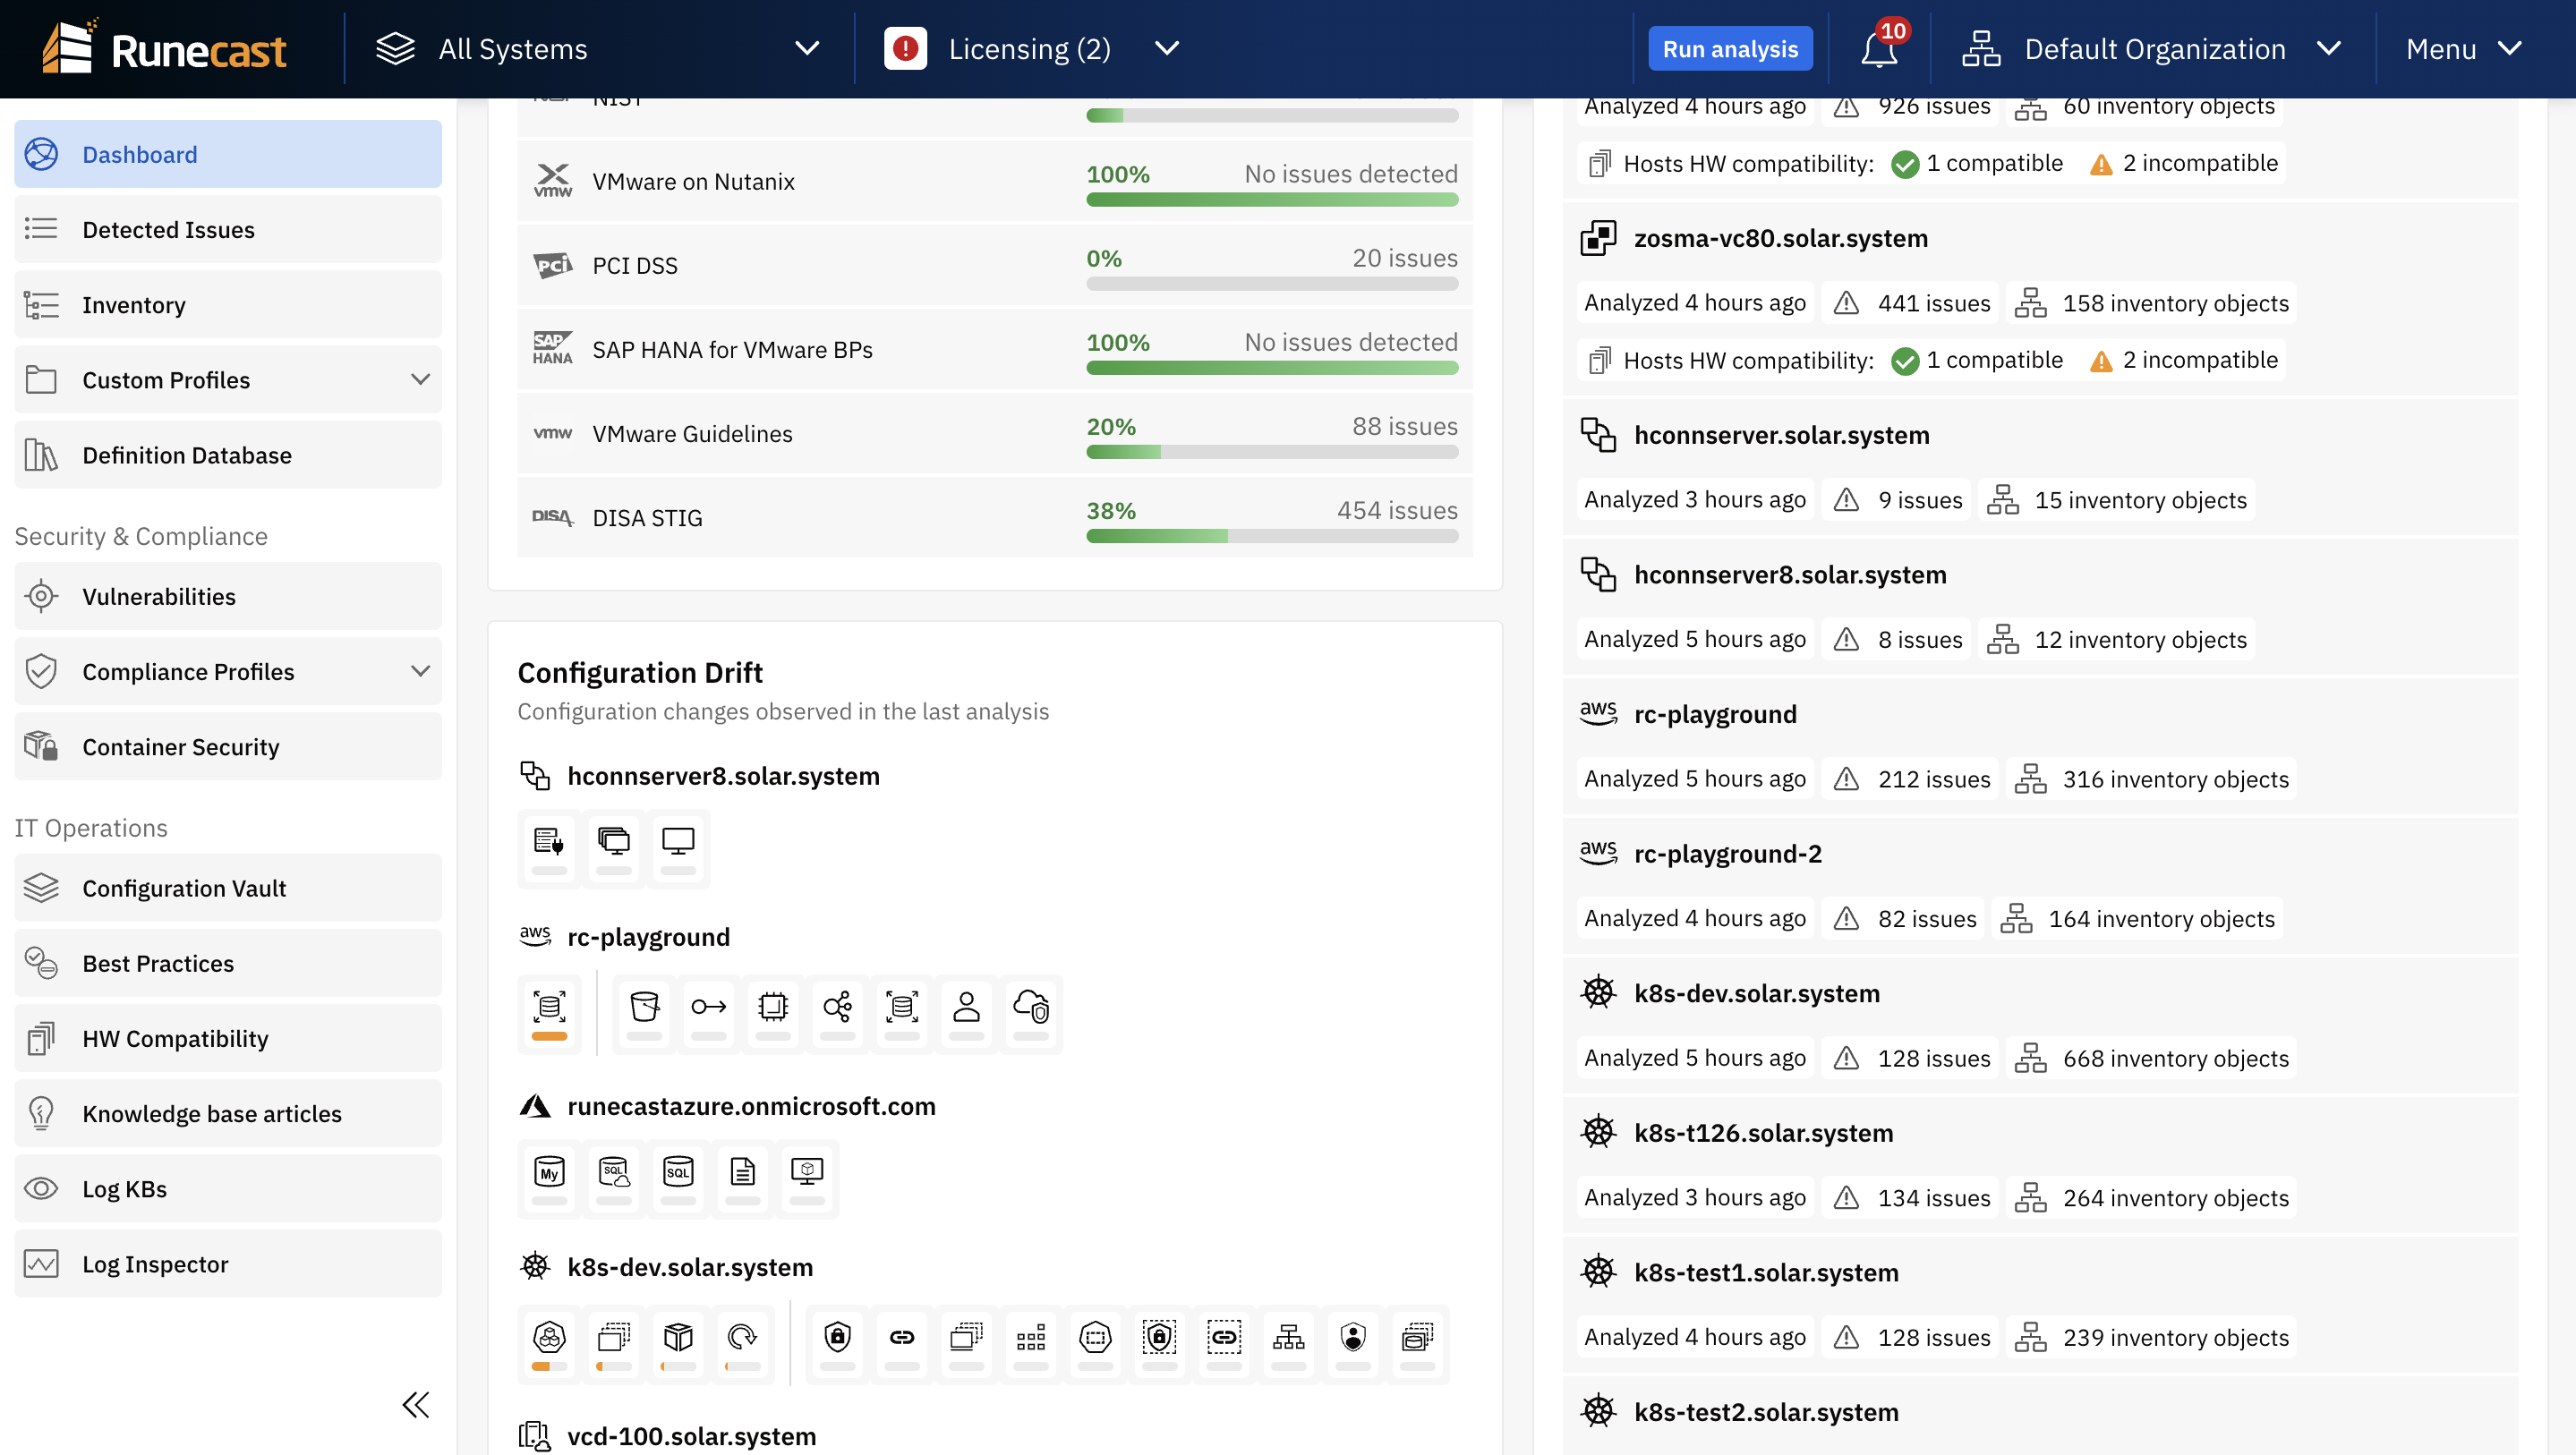This screenshot has width=2576, height=1455.
Task: Open the Vulnerabilities section
Action: pos(159,597)
